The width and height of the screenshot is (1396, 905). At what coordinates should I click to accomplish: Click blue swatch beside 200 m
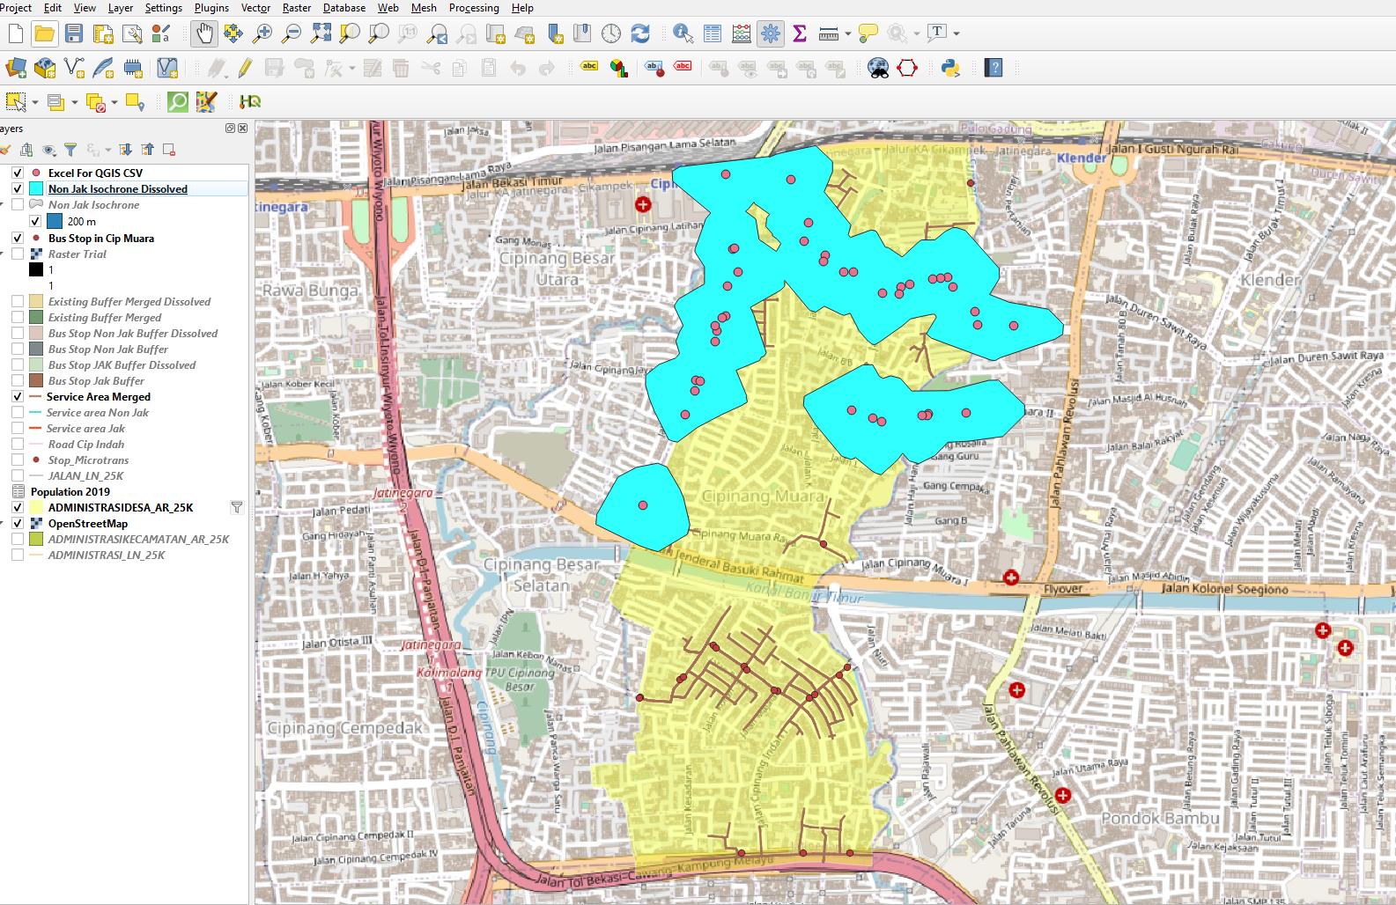55,222
